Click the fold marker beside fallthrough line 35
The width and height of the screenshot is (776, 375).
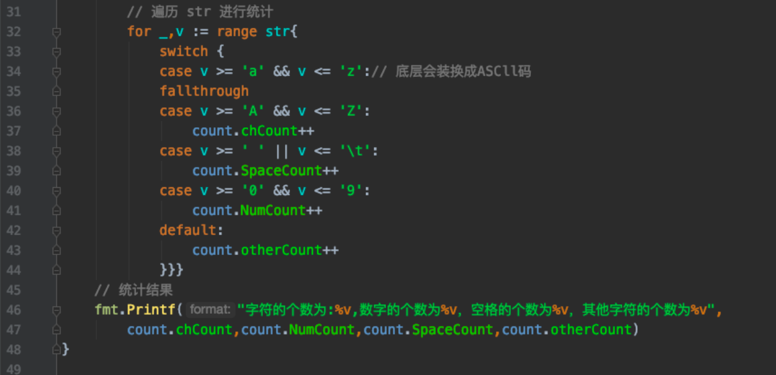[x=56, y=91]
